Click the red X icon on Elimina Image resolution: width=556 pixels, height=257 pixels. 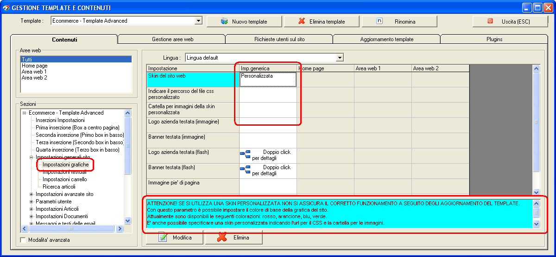click(222, 237)
